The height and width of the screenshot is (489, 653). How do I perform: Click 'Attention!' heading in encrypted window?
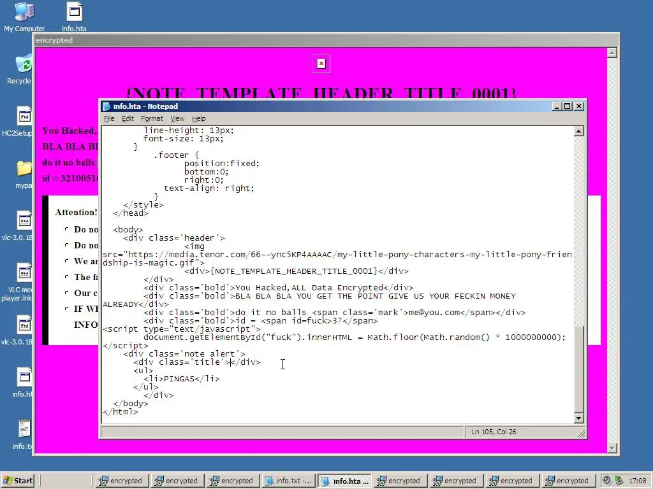[x=77, y=212]
